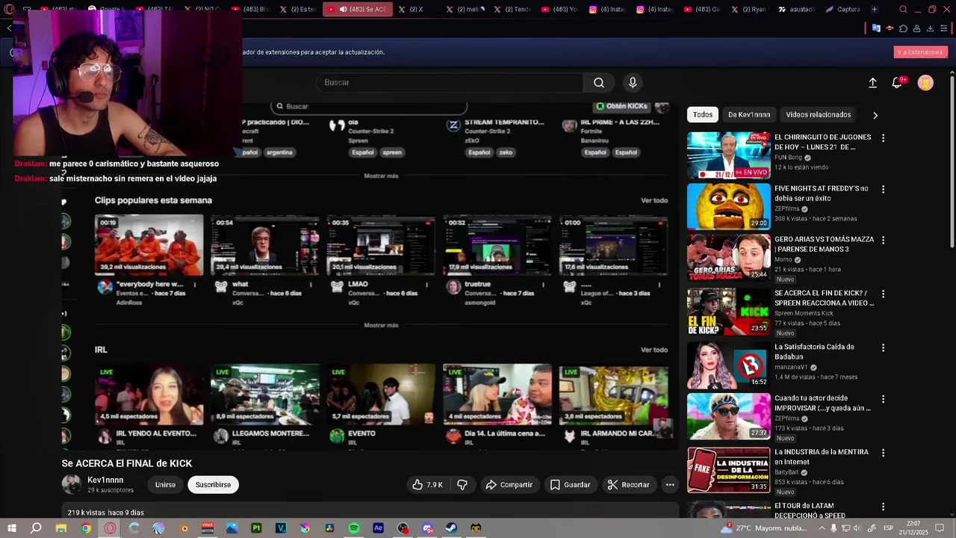Open options for Se acerca el fin de Kick
Image resolution: width=956 pixels, height=538 pixels.
pyautogui.click(x=883, y=294)
